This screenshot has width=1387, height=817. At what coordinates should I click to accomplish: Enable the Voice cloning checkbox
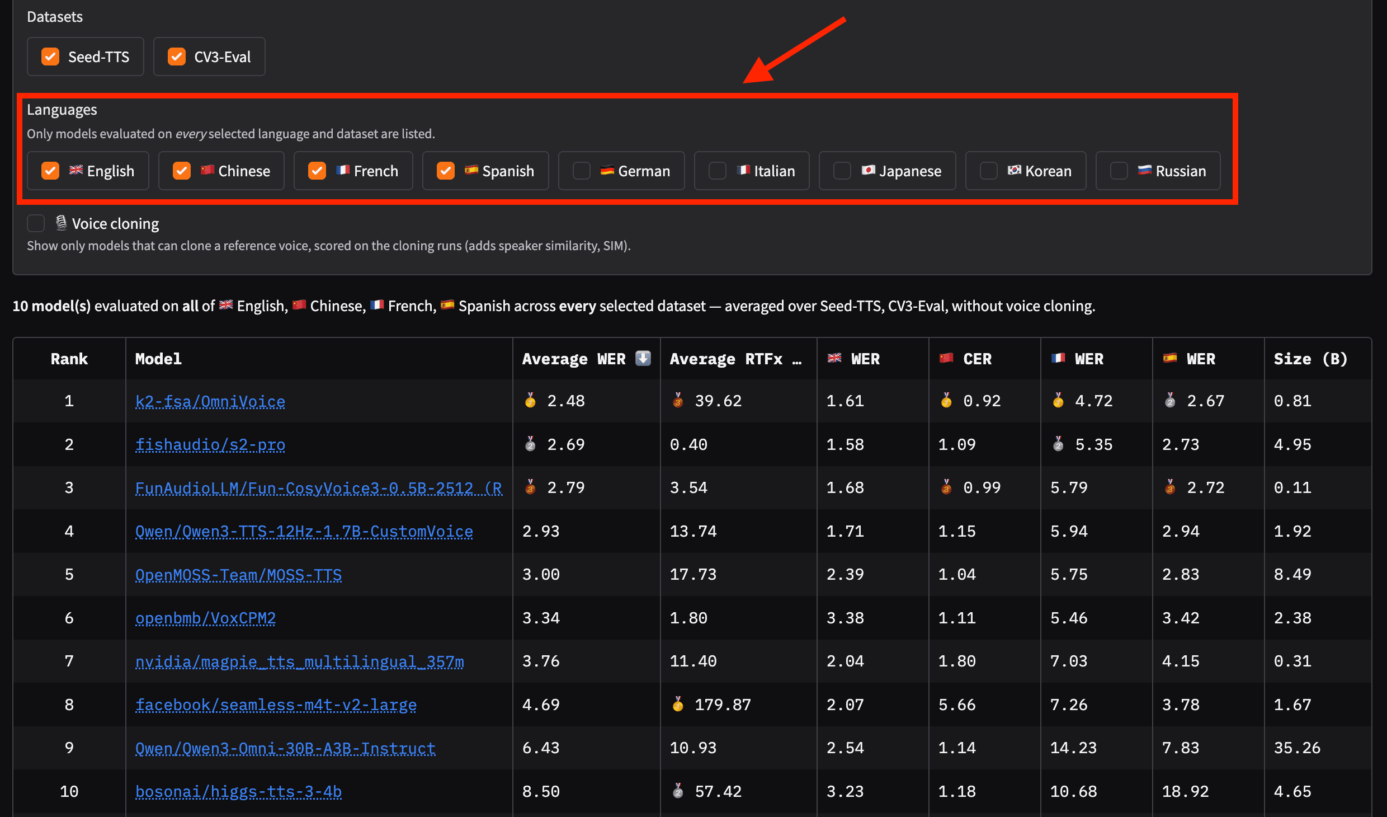pos(36,223)
